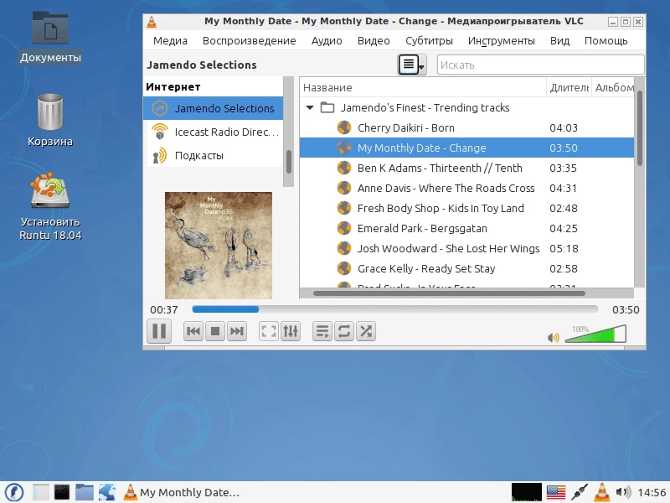Click My Monthly Date taskbar window button
The height and width of the screenshot is (503, 670).
coord(181,492)
